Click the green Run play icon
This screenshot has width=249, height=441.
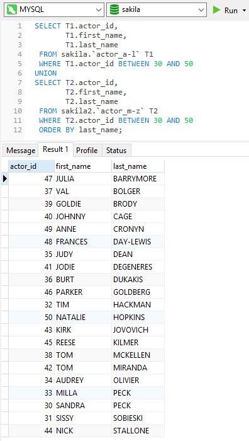click(216, 10)
